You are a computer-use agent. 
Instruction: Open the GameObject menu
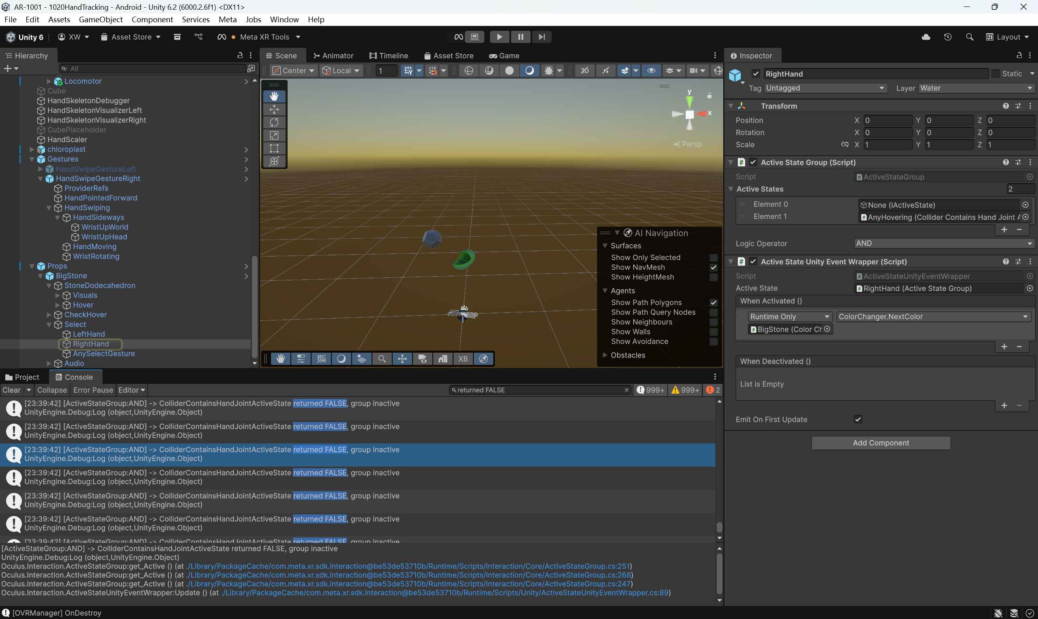(101, 19)
